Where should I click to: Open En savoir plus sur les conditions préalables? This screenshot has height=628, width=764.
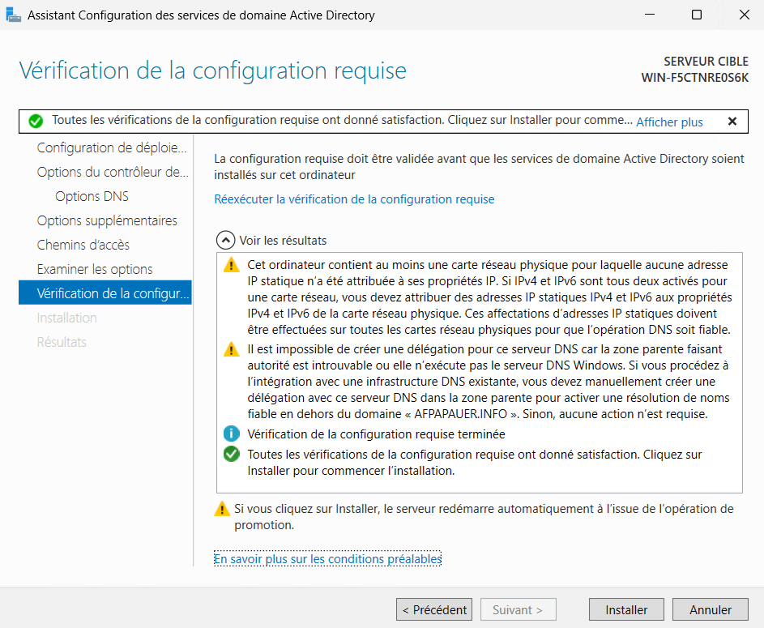[327, 559]
